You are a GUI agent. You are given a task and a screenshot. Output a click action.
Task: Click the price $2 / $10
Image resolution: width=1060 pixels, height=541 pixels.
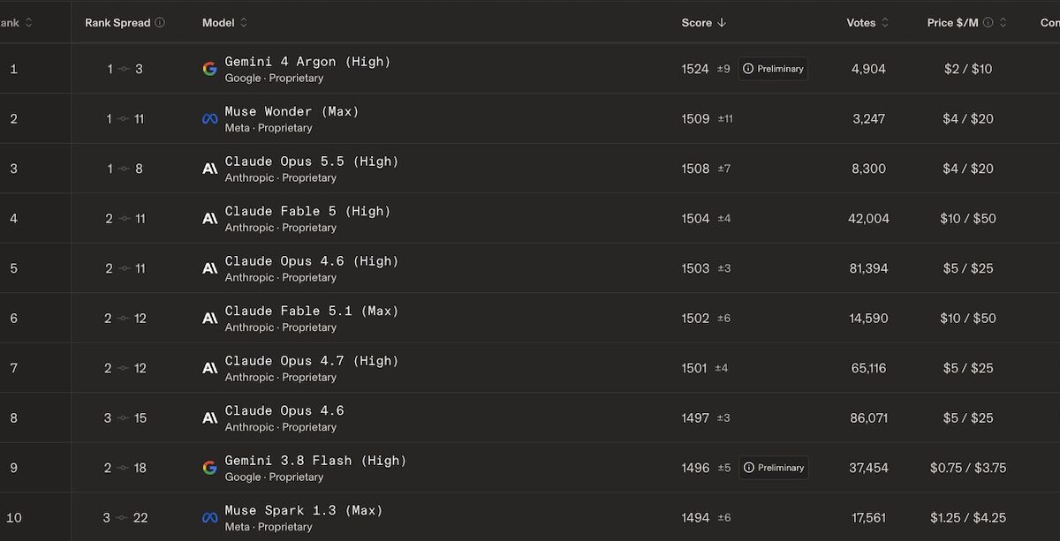point(968,69)
